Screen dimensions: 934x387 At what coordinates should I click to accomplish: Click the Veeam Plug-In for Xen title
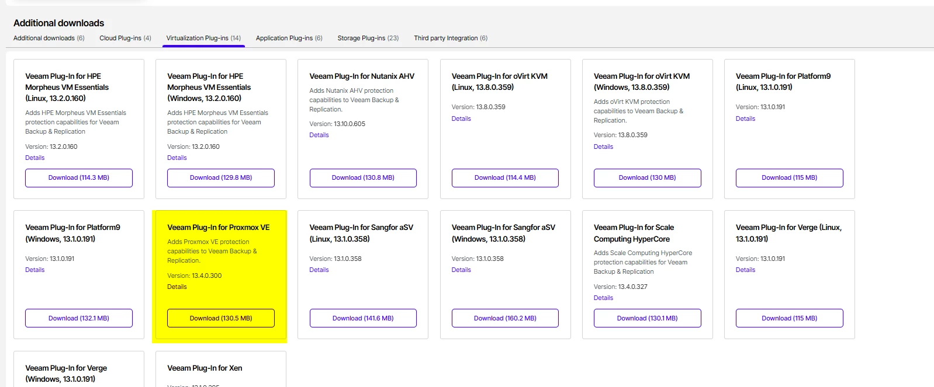click(x=205, y=368)
